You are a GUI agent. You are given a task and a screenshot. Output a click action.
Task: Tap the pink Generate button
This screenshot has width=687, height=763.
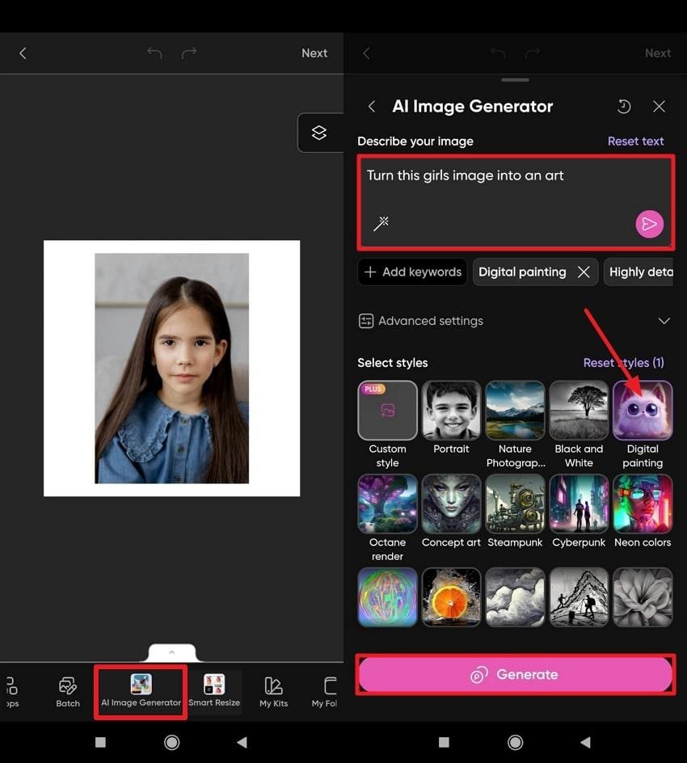tap(516, 674)
